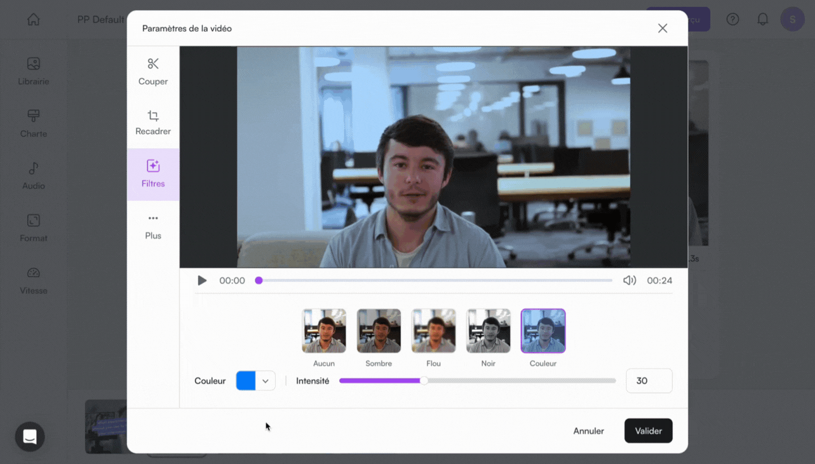
Task: Select the Recadrer crop tool
Action: point(153,122)
